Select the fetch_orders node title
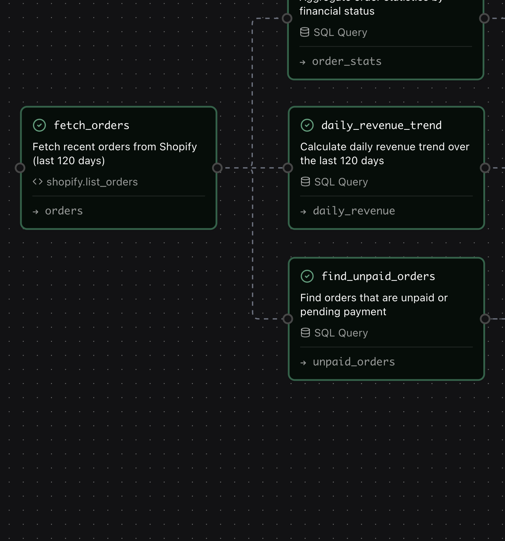This screenshot has height=541, width=505. click(x=91, y=125)
